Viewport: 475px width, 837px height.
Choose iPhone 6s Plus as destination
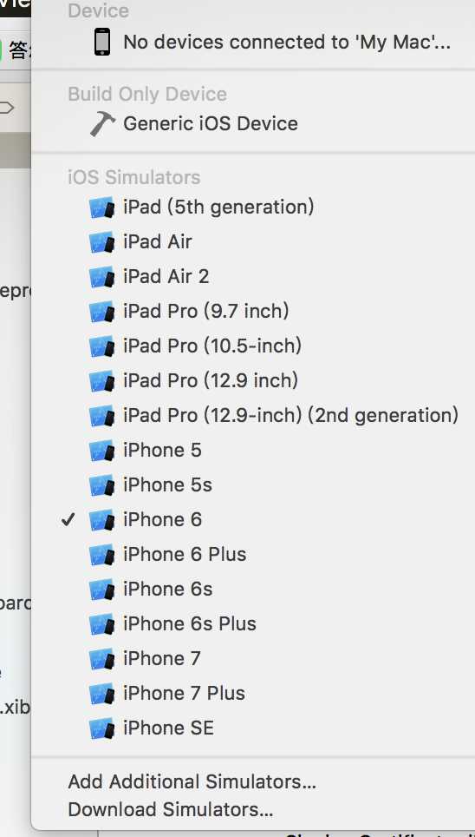253,623
